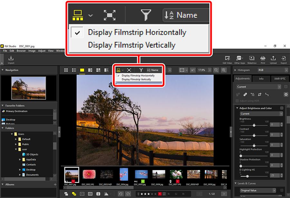Select the crop tool icon
The height and width of the screenshot is (198, 290).
pos(260,94)
